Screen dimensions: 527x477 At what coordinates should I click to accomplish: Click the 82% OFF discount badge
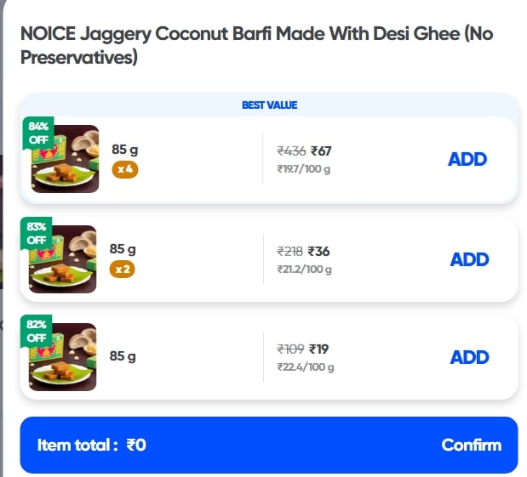[x=37, y=331]
